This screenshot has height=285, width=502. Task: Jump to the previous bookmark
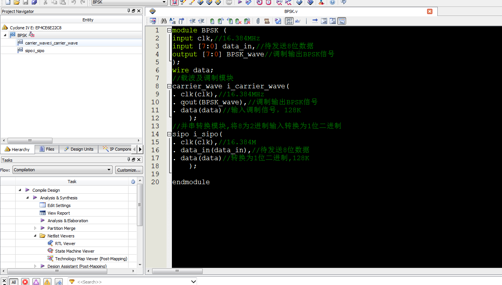click(230, 21)
